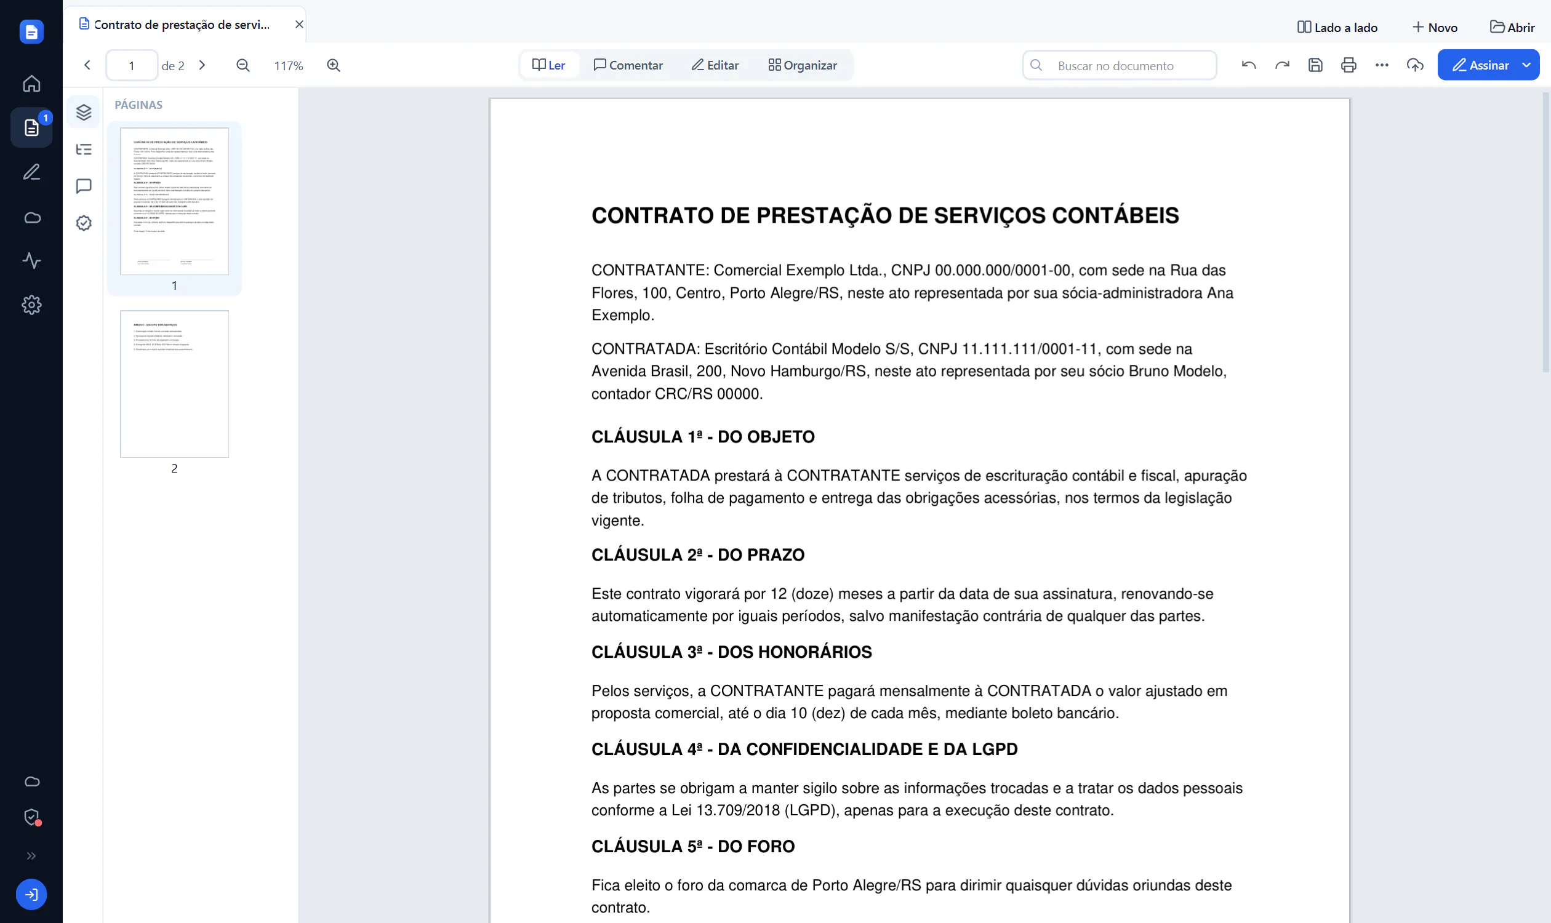
Task: Zoom in with magnifier plus icon
Action: pos(334,65)
